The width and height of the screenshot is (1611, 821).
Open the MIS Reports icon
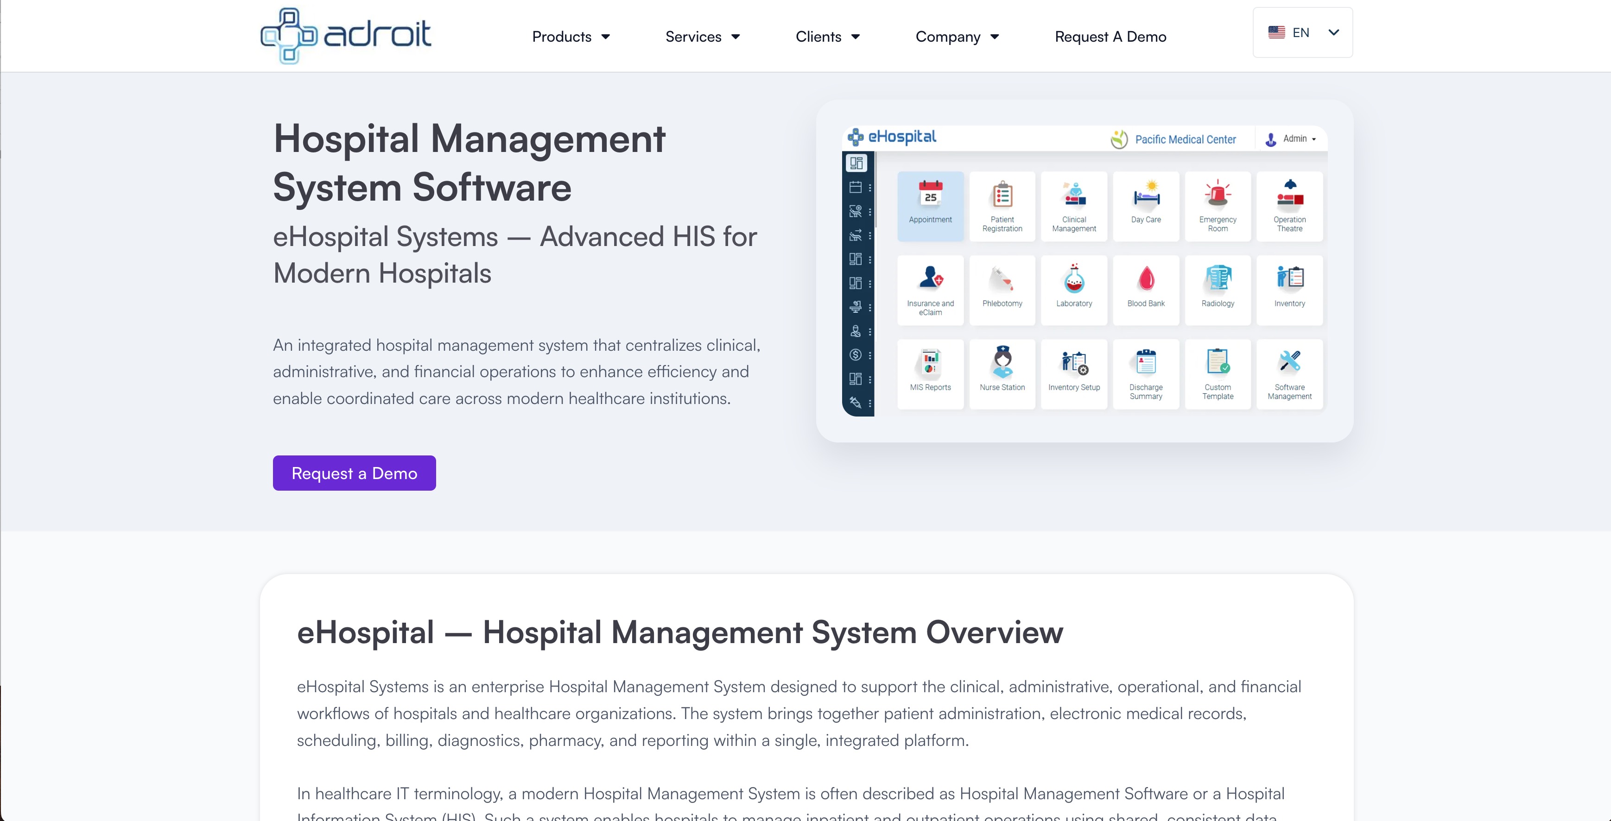[930, 374]
